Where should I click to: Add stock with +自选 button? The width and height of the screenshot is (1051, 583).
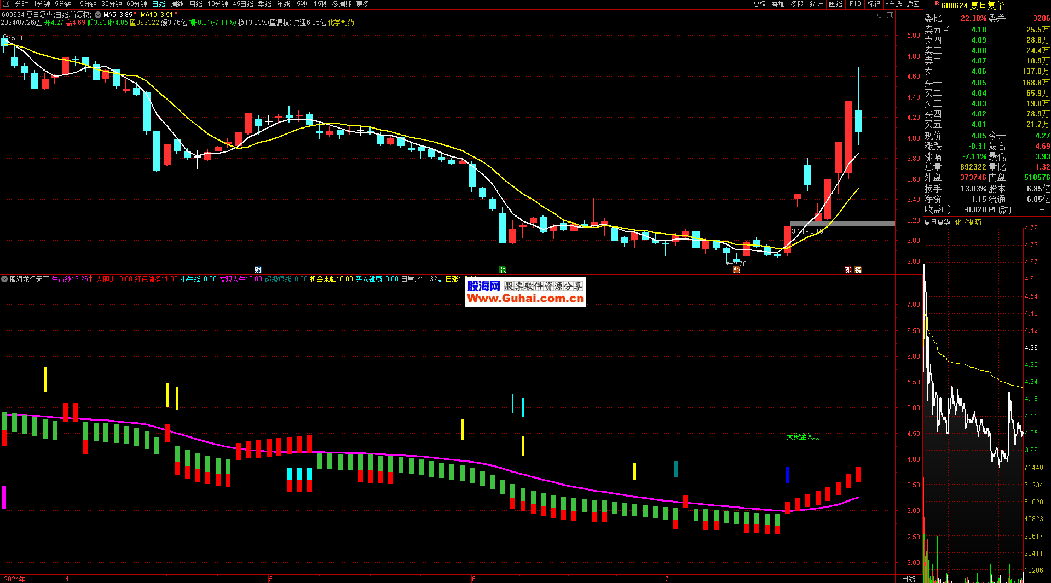(x=893, y=4)
